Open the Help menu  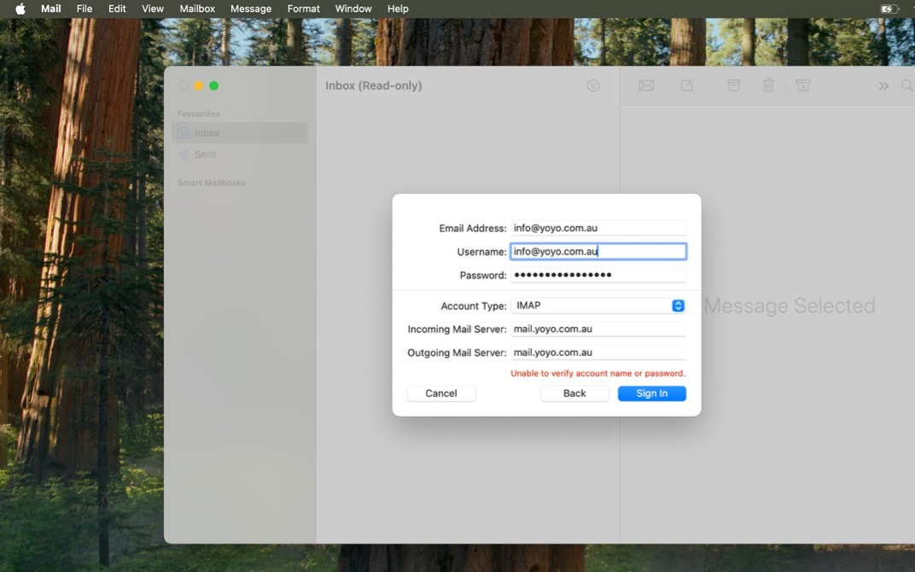(x=398, y=9)
